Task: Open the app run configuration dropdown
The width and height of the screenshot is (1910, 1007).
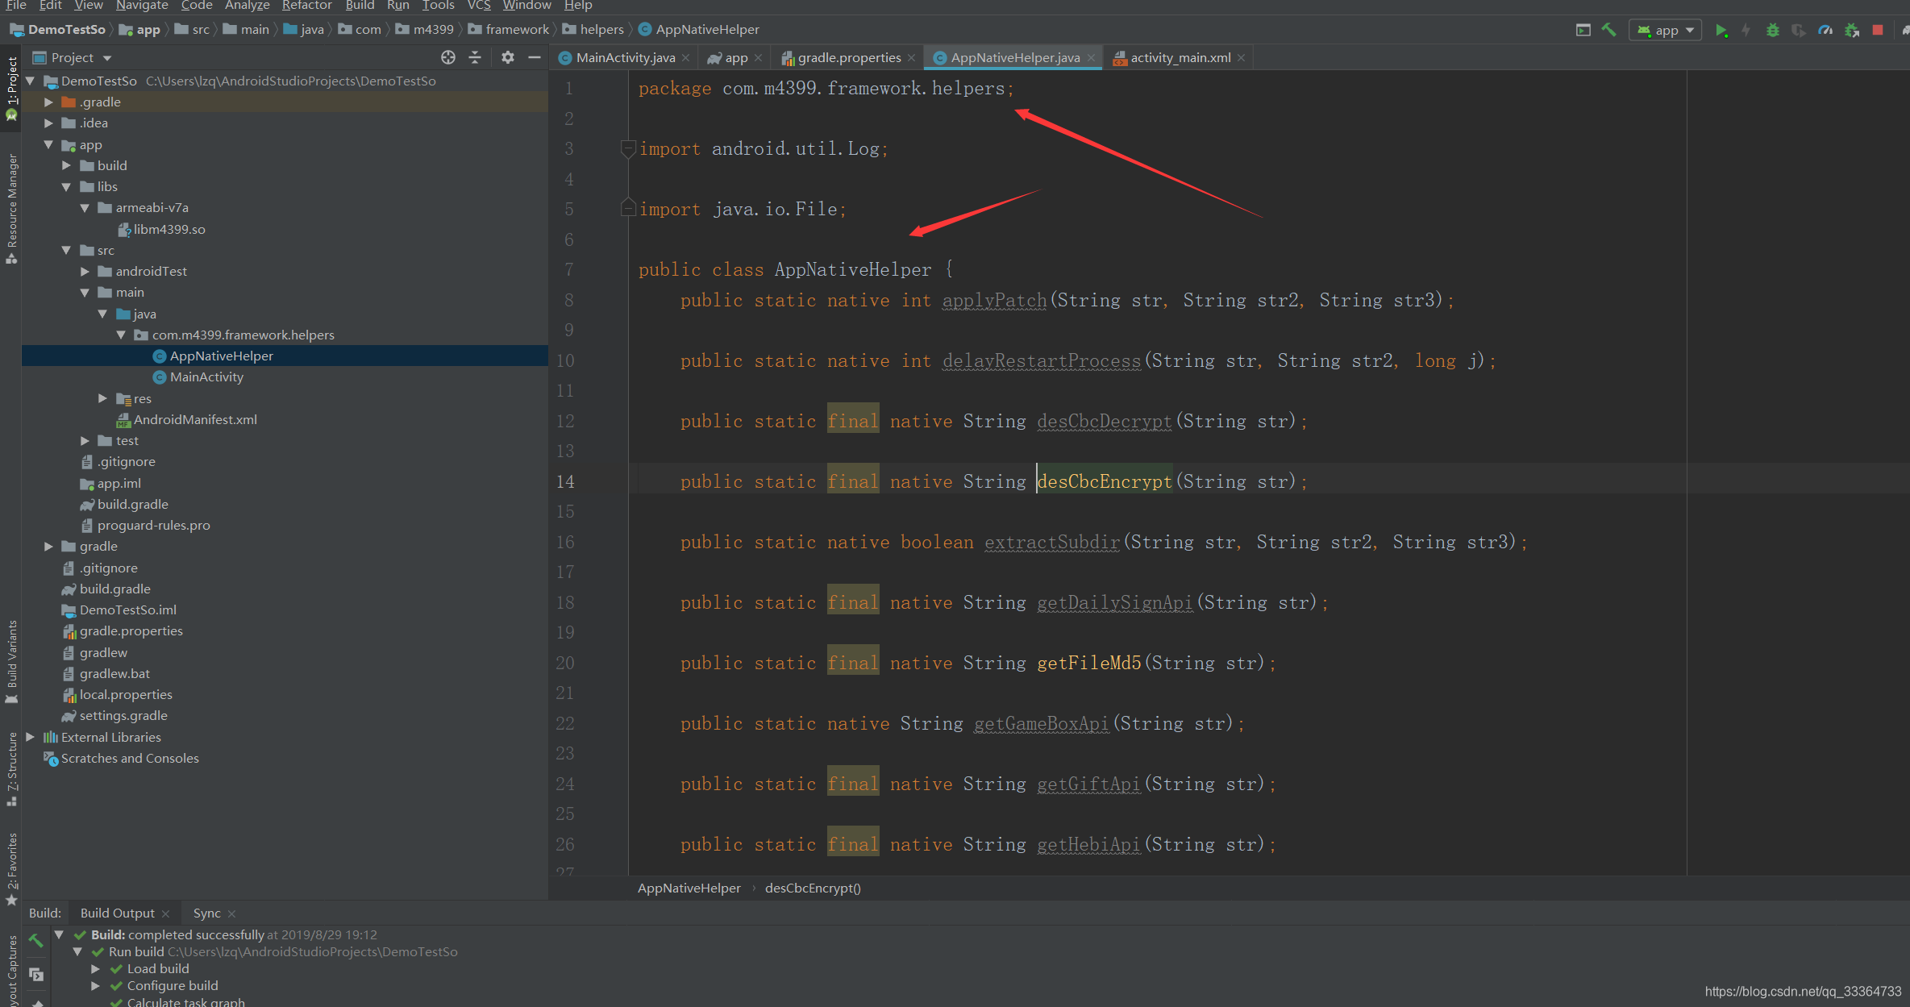Action: (x=1667, y=30)
